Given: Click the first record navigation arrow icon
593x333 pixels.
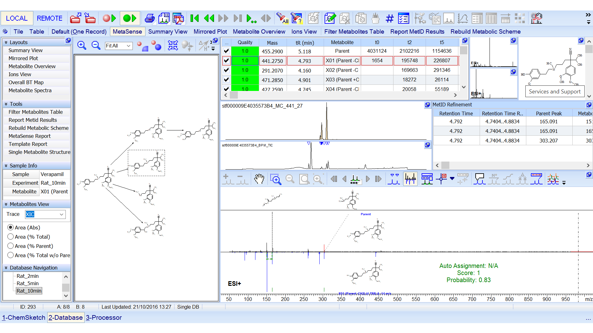Looking at the screenshot, I should tap(195, 18).
